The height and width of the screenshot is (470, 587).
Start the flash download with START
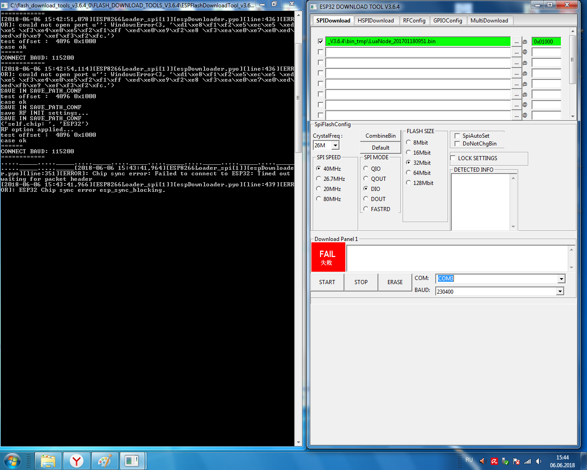[x=327, y=282]
